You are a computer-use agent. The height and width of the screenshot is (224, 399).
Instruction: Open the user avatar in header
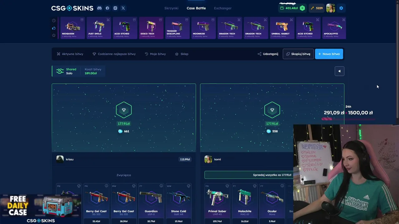pyautogui.click(x=330, y=8)
